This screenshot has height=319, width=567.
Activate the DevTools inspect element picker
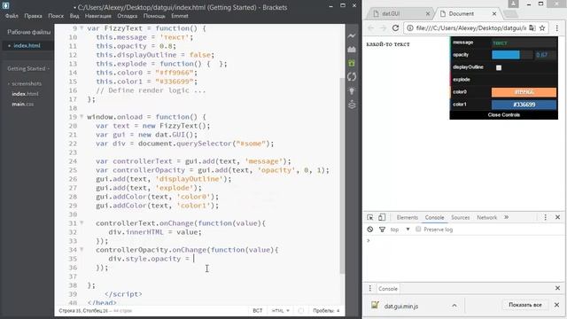point(370,217)
